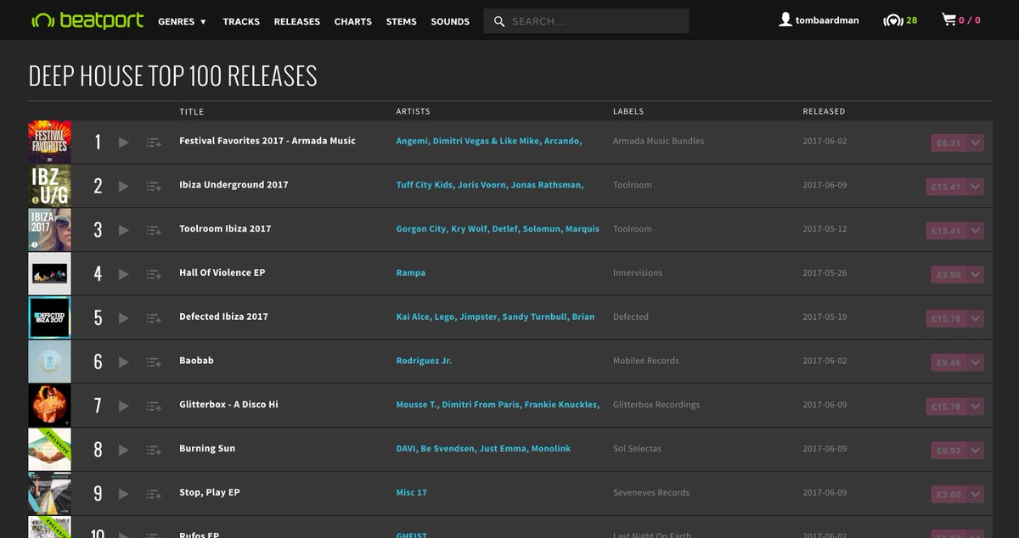Screen dimensions: 1019x538
Task: Expand price options for Toolroom Ibiza 2017
Action: [x=976, y=231]
